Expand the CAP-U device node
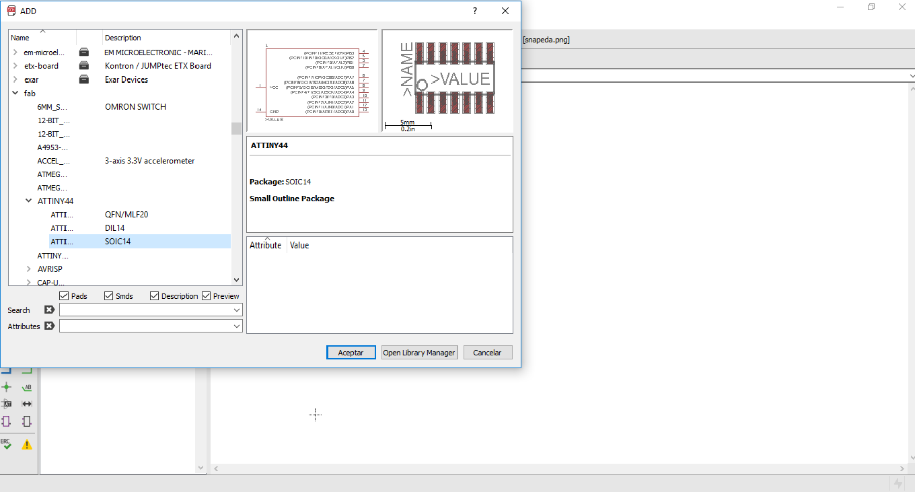 (28, 282)
